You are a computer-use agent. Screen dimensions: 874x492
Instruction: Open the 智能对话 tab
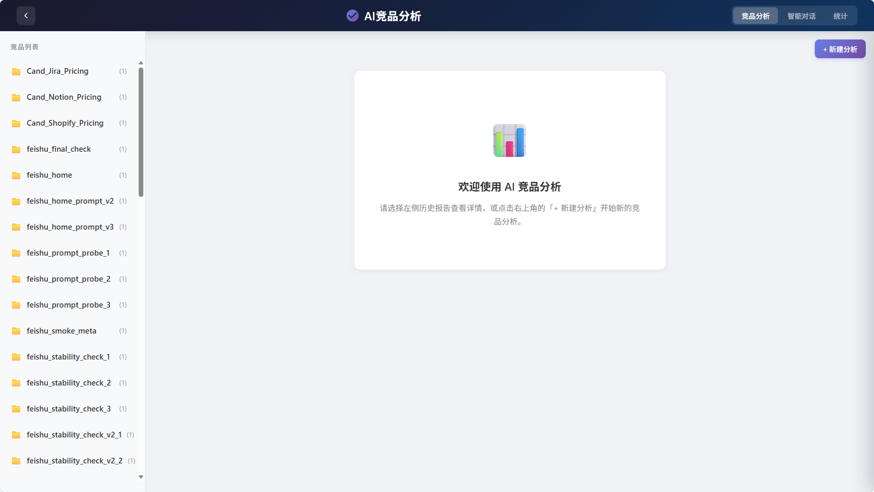click(x=801, y=16)
